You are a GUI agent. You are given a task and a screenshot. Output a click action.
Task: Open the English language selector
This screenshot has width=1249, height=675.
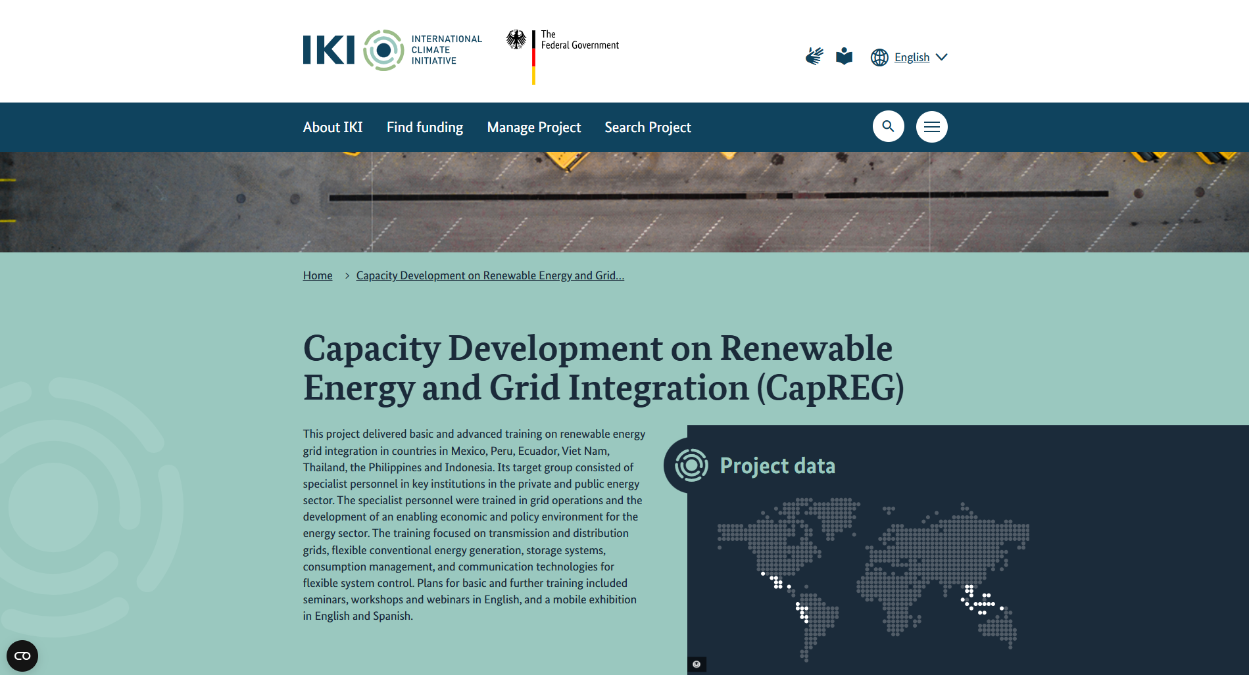point(912,57)
